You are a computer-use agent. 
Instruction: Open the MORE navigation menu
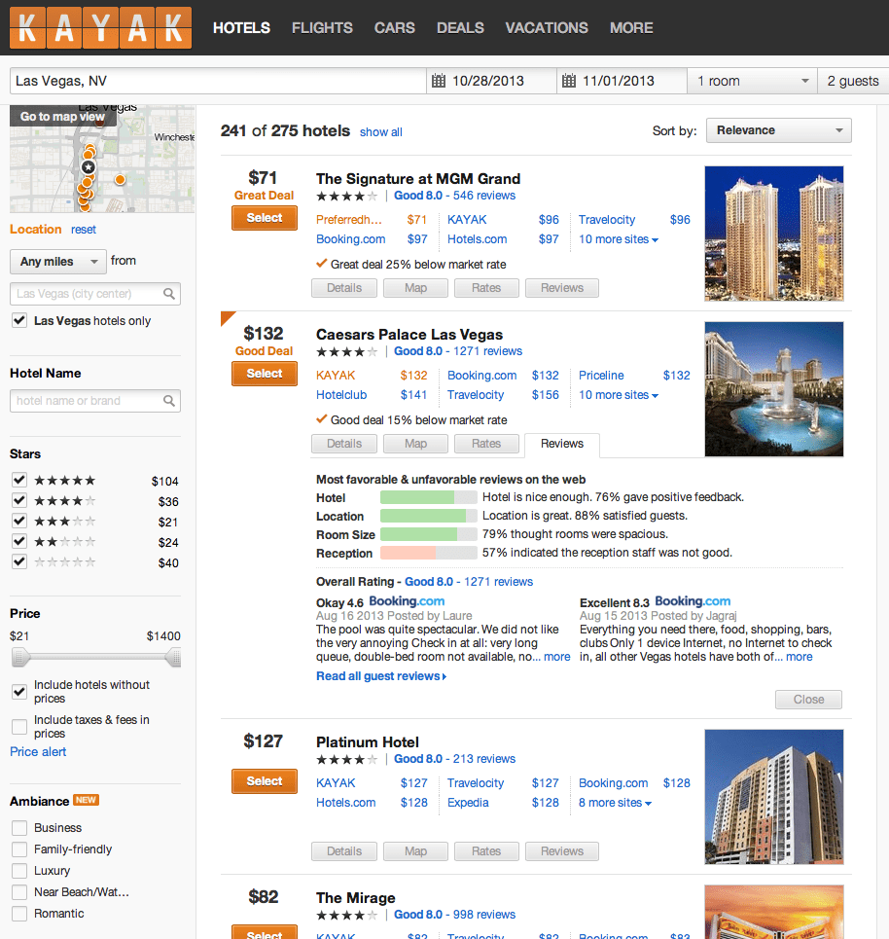click(631, 28)
